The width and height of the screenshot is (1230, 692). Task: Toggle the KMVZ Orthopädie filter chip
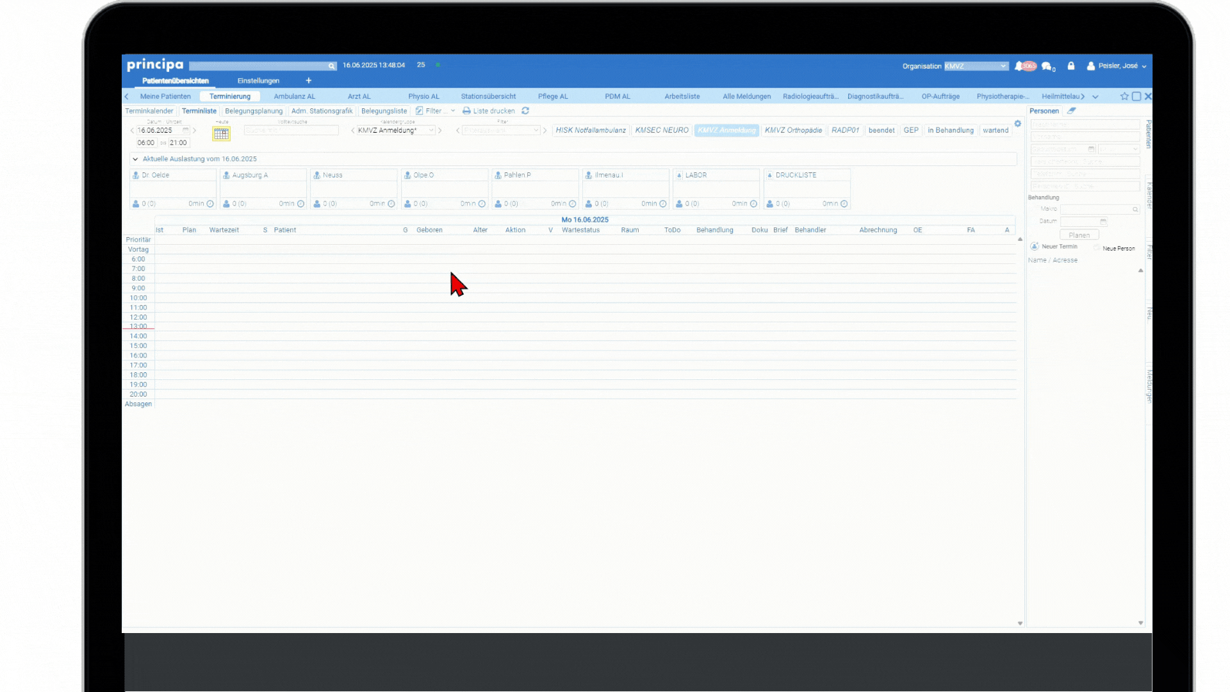pyautogui.click(x=793, y=130)
